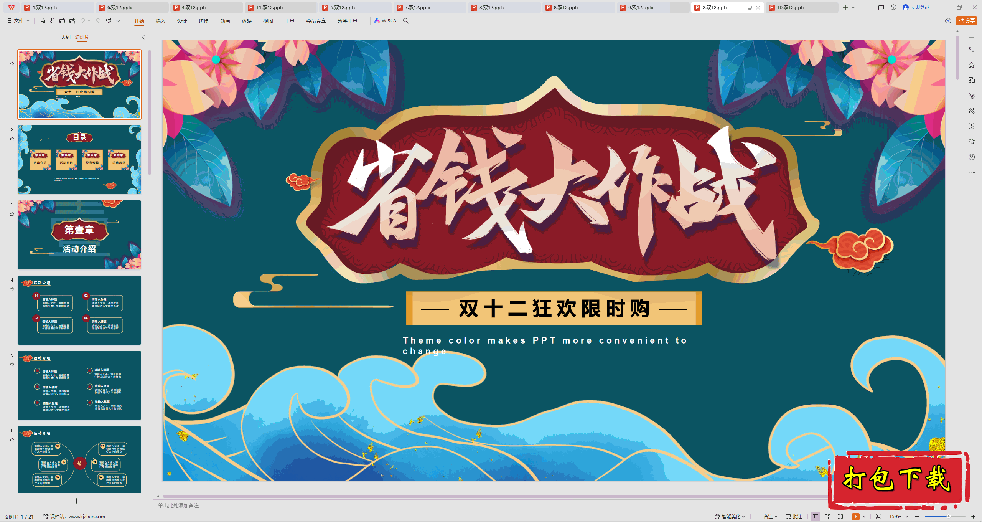Open the 切换 transitions tab
982x522 pixels.
point(203,21)
